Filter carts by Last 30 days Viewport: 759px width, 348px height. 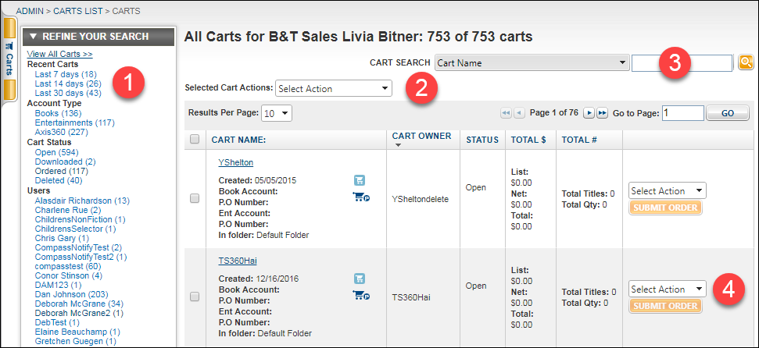68,93
